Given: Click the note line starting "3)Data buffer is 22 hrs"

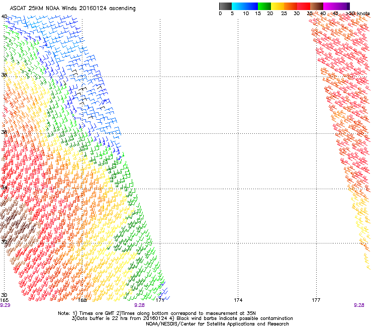Looking at the screenshot, I should pyautogui.click(x=182, y=318).
